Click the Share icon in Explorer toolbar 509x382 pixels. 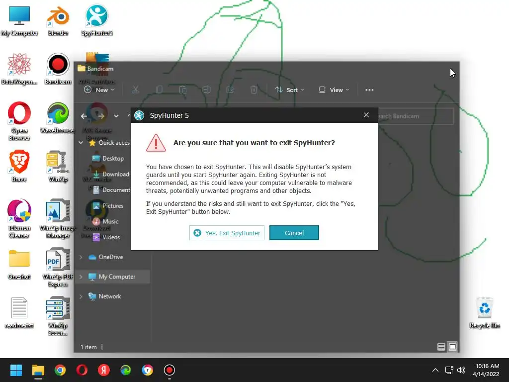coord(230,90)
